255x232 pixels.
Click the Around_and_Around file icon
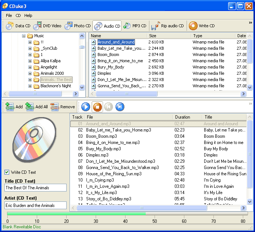[x=93, y=42]
